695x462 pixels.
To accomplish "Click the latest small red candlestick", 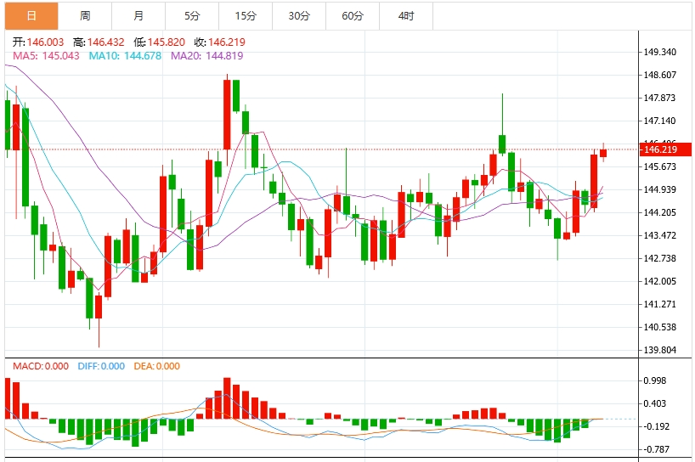I will 603,153.
